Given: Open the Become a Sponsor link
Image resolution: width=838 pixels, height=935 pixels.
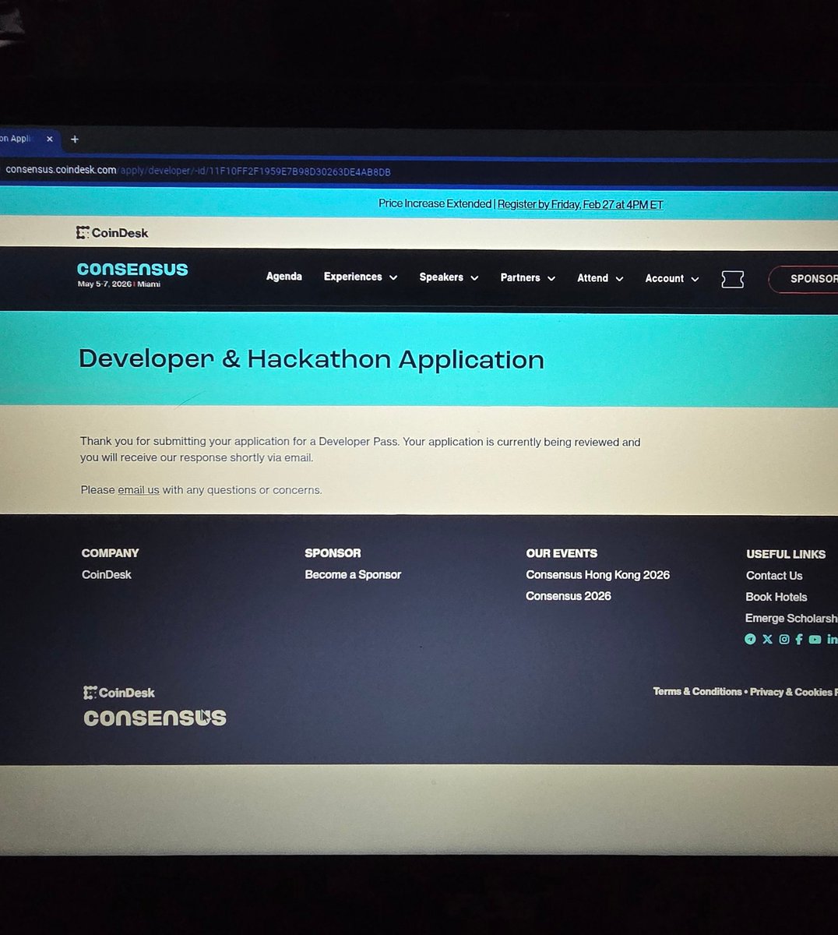Looking at the screenshot, I should click(x=353, y=574).
